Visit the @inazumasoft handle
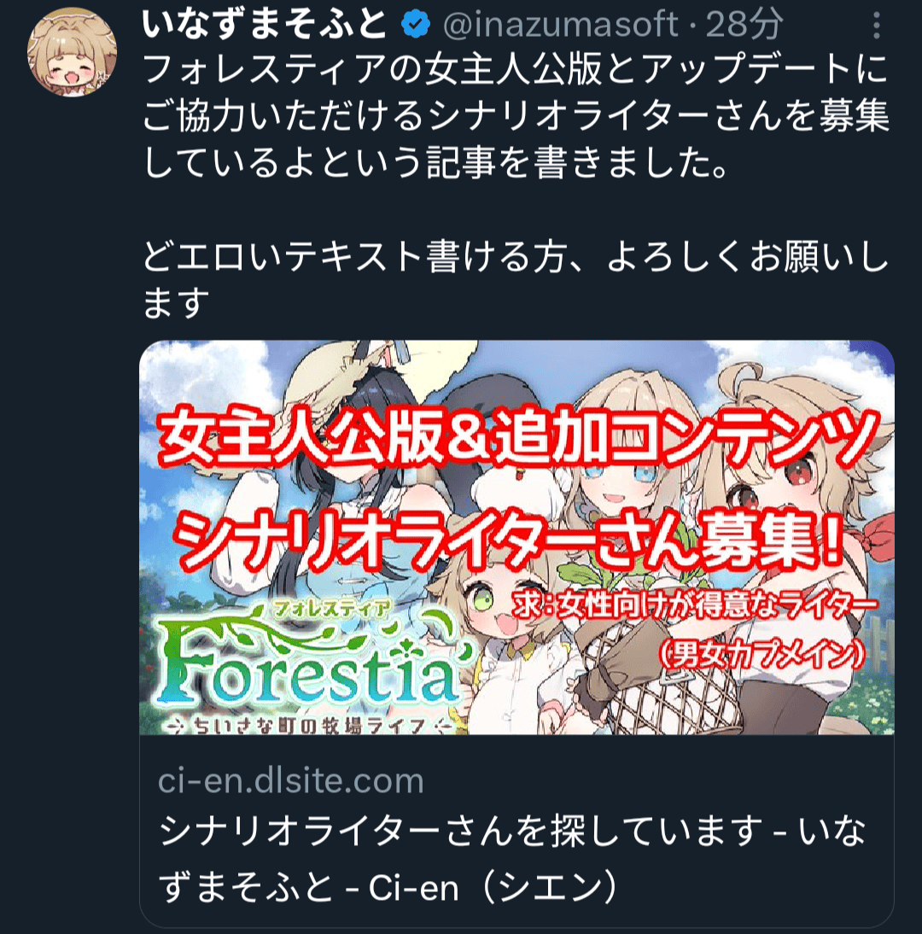The width and height of the screenshot is (922, 934). click(561, 25)
